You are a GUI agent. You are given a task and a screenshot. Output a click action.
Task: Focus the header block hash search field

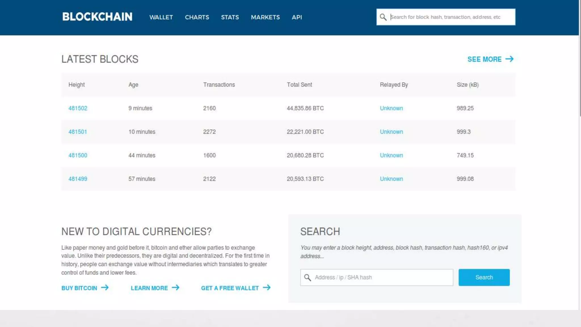(x=446, y=17)
